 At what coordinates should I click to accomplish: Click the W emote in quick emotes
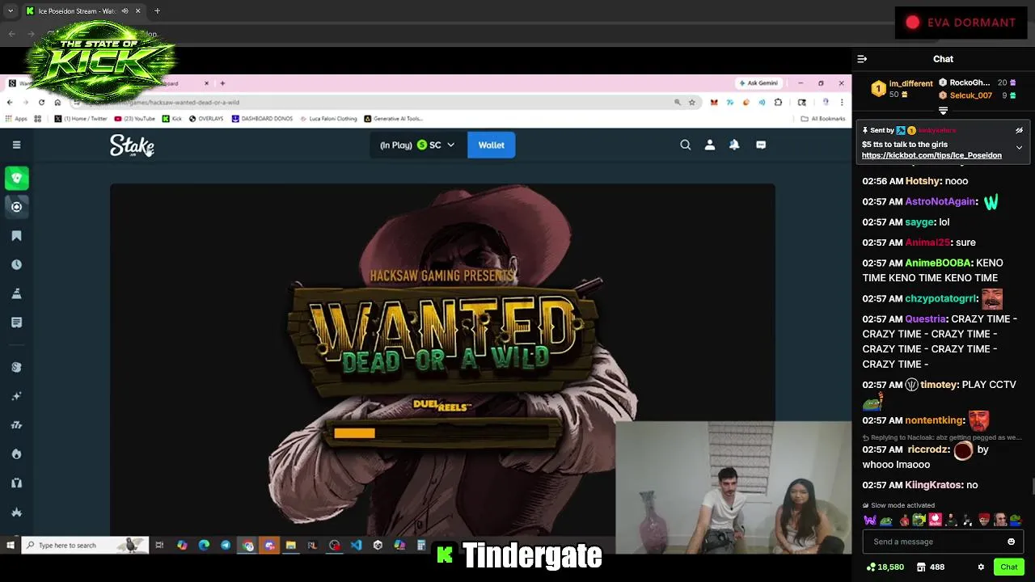click(x=869, y=520)
